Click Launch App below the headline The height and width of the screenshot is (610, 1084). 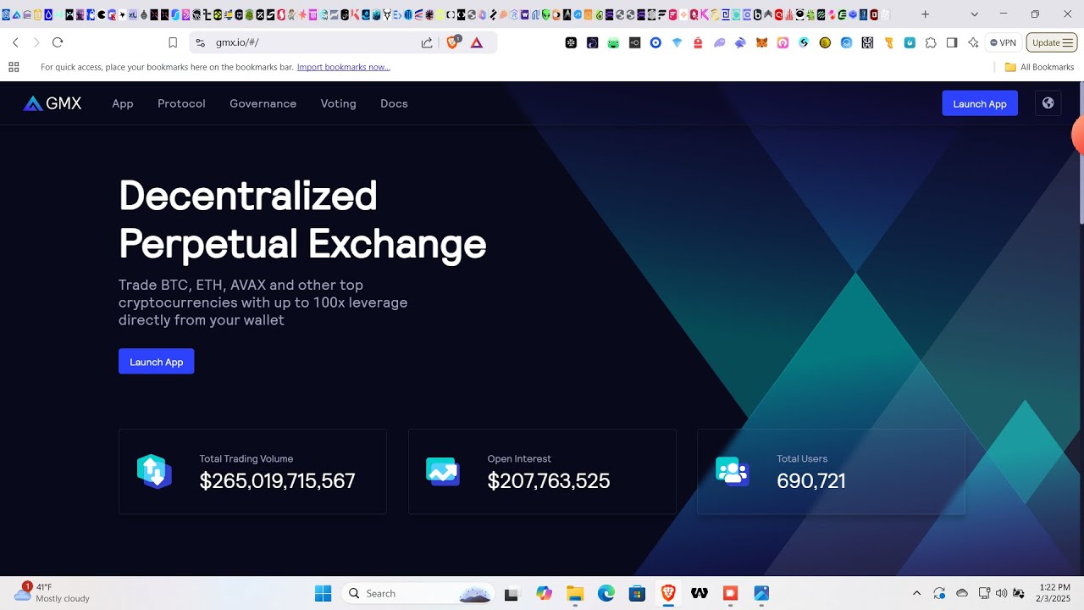coord(156,362)
